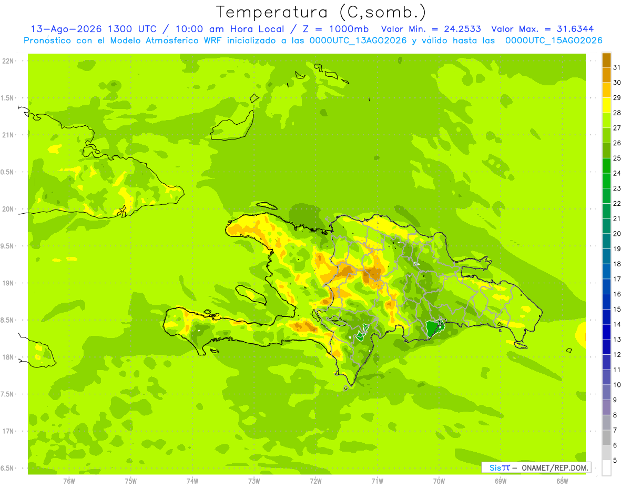
Task: Click the "Valor Min. = 24.2533" readout
Action: [431, 29]
